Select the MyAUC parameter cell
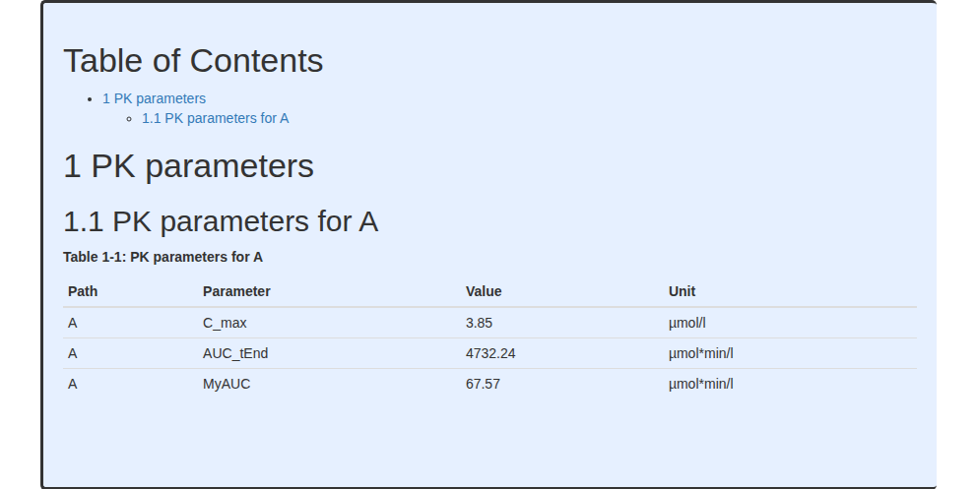The width and height of the screenshot is (977, 489). click(x=227, y=384)
